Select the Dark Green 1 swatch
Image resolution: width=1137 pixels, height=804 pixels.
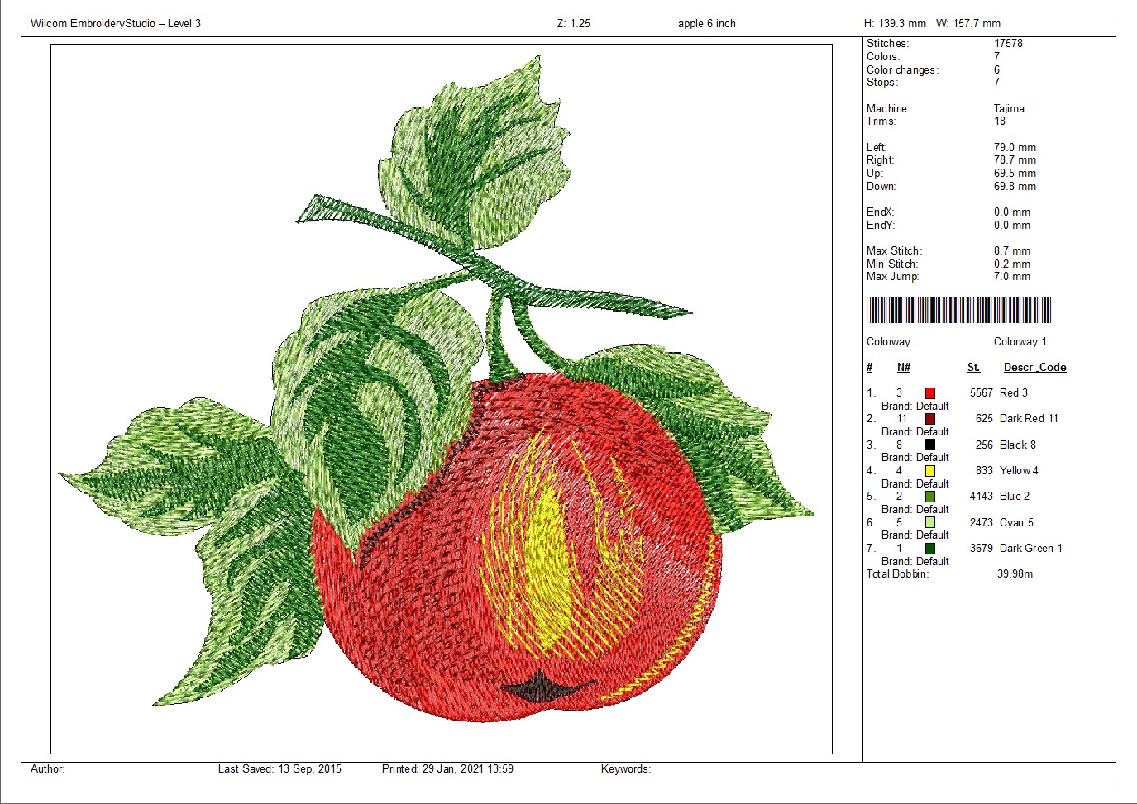[x=930, y=549]
